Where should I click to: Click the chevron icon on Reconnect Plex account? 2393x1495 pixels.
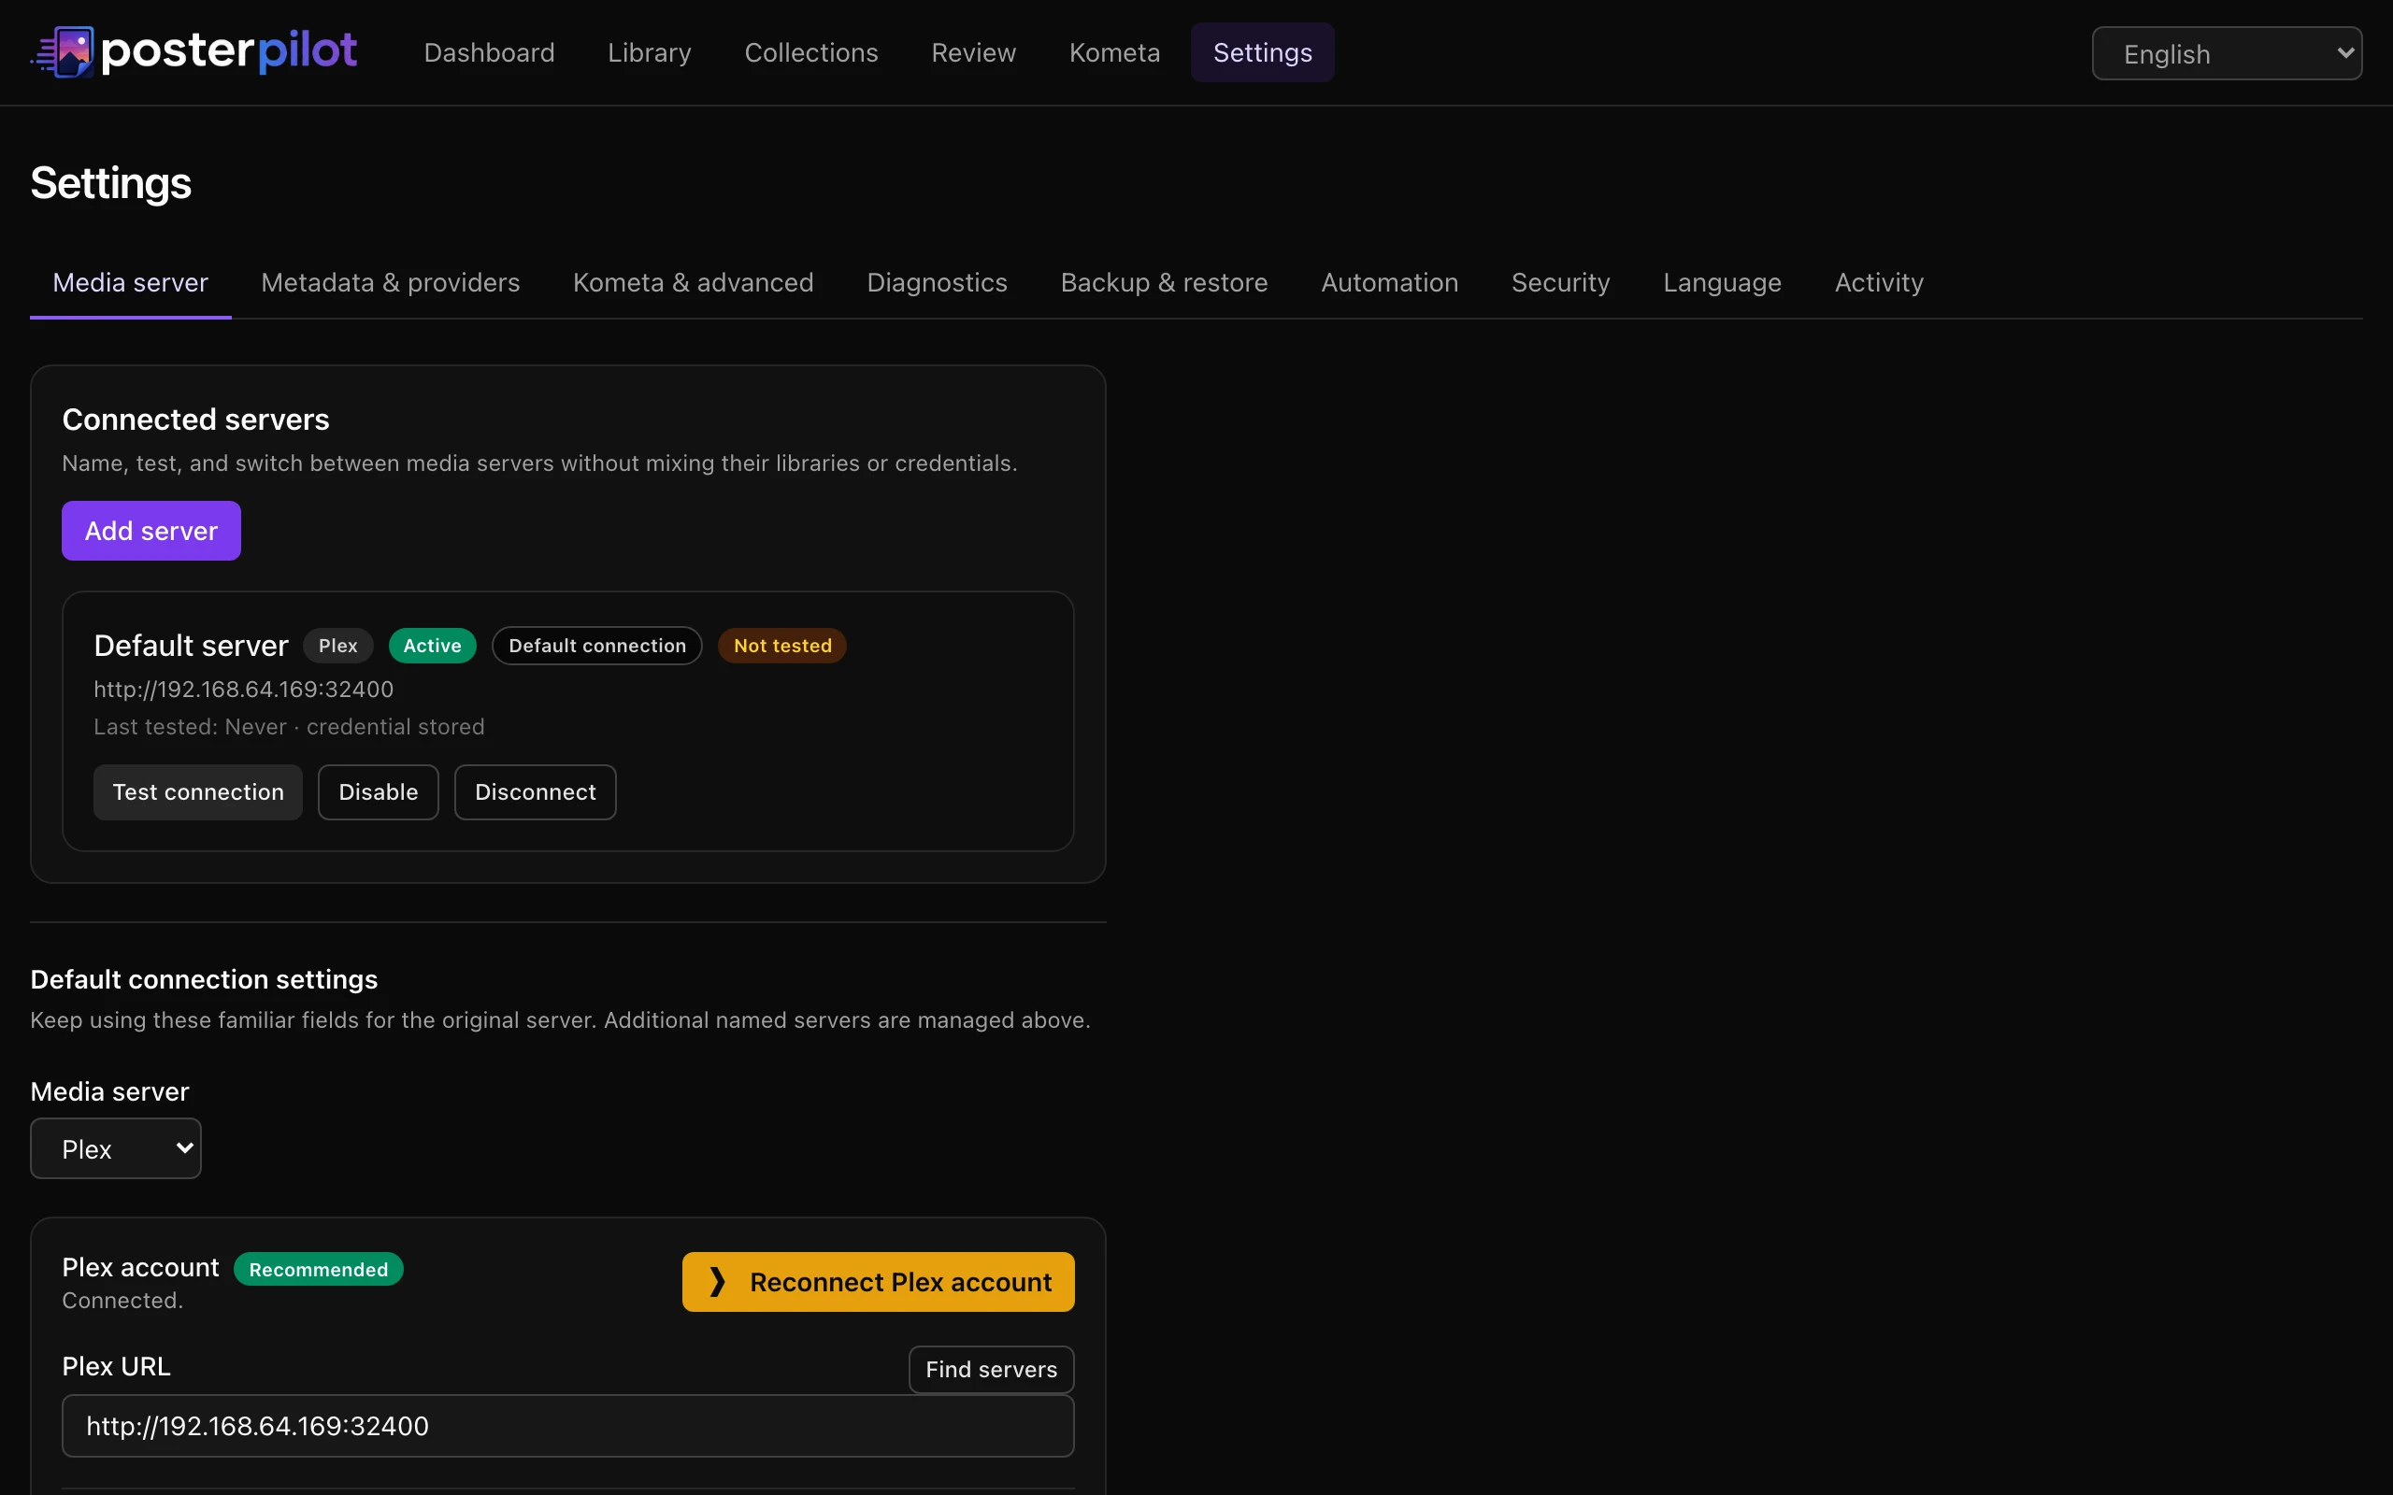coord(717,1282)
